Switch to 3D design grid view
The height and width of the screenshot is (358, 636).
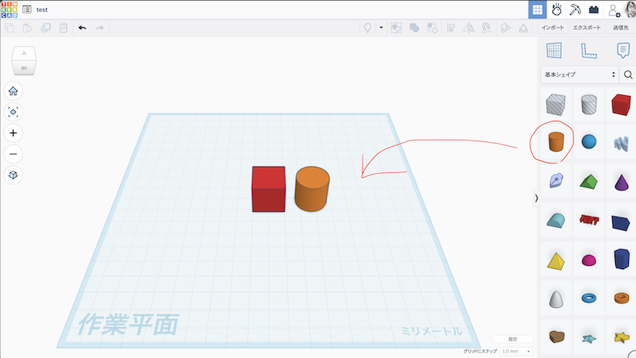tap(537, 10)
